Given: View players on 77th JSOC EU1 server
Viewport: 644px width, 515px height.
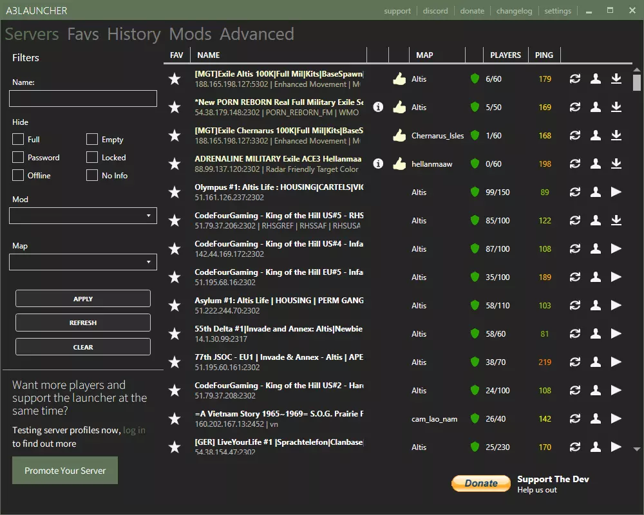Looking at the screenshot, I should coord(596,362).
